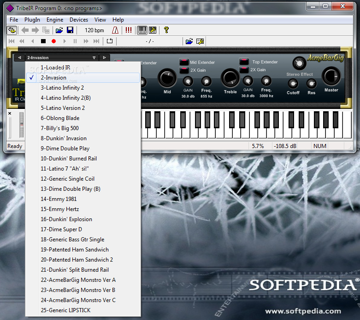Screen dimensions: 360x320
Task: Toggle Top section 2X Gain switch
Action: point(244,69)
